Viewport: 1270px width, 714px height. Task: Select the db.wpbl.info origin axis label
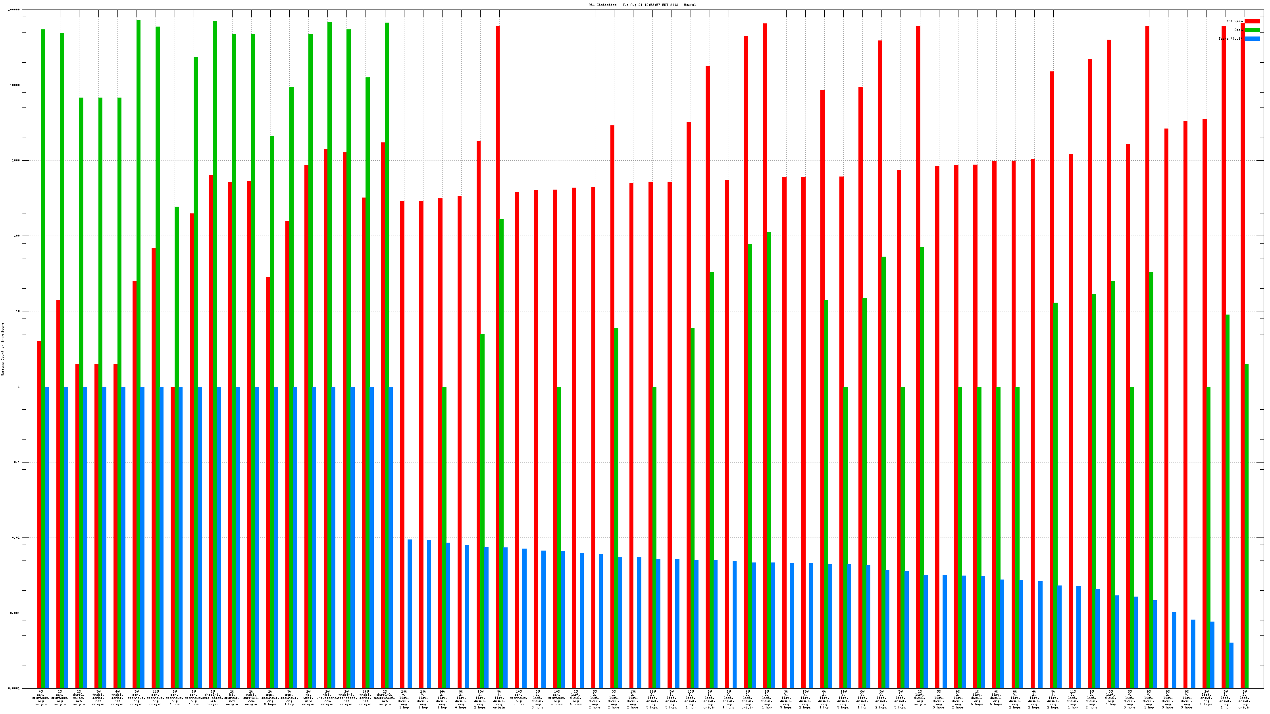click(x=308, y=698)
